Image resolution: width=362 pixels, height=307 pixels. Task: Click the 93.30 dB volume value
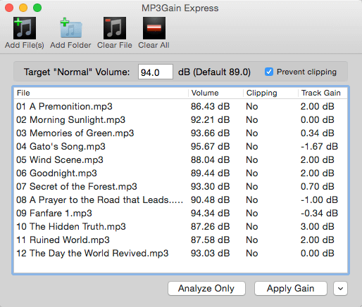(210, 187)
